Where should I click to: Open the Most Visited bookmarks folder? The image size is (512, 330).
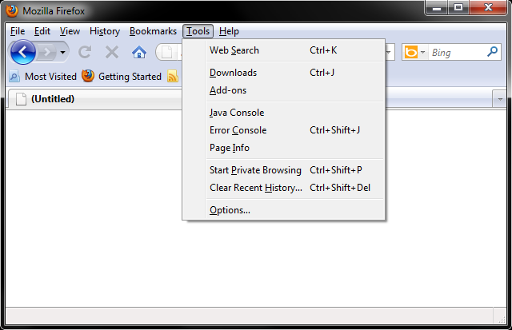pos(42,77)
